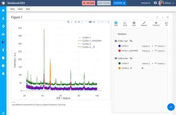Select the Cu3Au-2__fit workspace row label
The image size is (176, 115).
(x=127, y=68)
